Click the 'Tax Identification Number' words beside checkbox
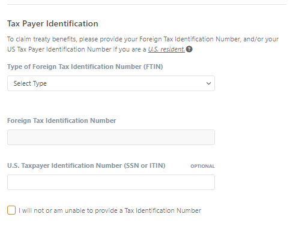290x232 pixels. (x=163, y=210)
